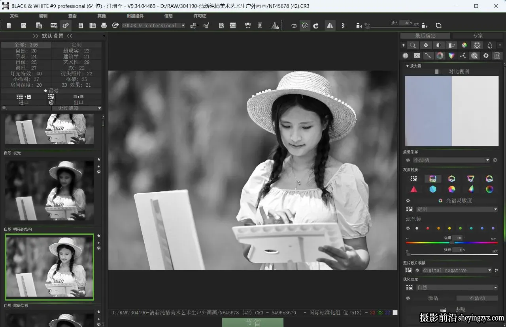
Task: Open the 定制 spectral sensitivity dropdown
Action: (457, 209)
